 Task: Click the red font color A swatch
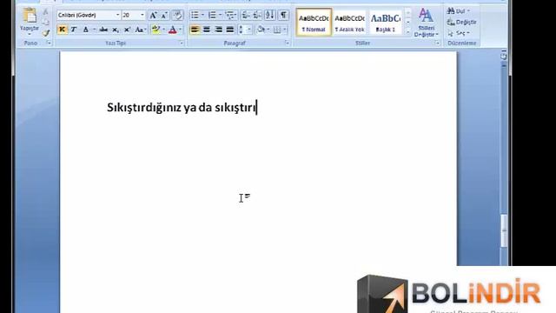click(173, 30)
